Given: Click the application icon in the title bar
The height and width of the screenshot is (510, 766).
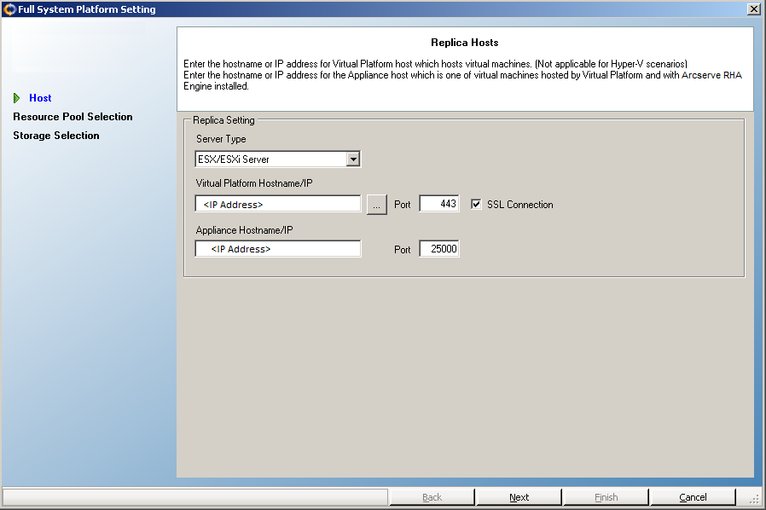Looking at the screenshot, I should [x=9, y=9].
